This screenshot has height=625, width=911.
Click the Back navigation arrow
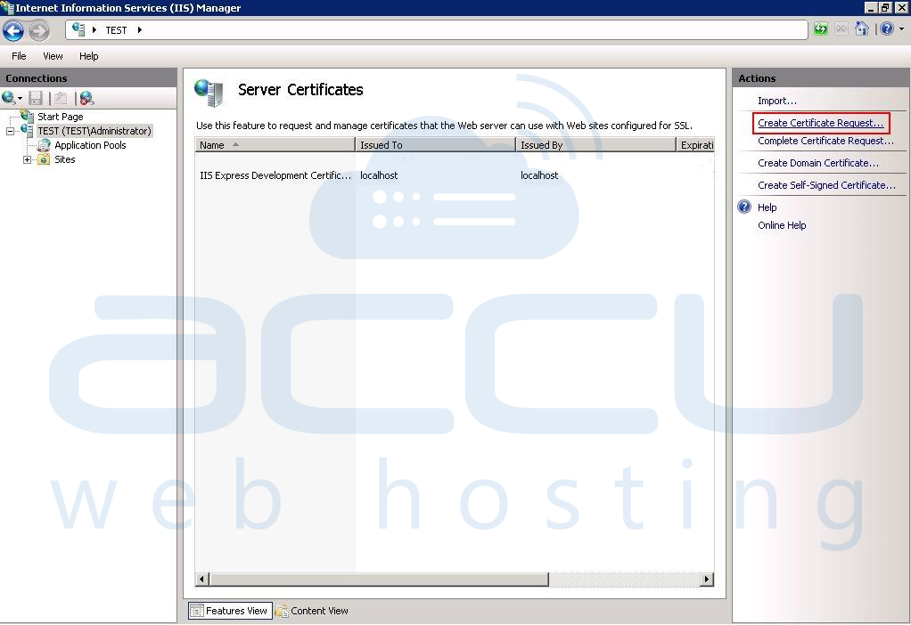(12, 31)
